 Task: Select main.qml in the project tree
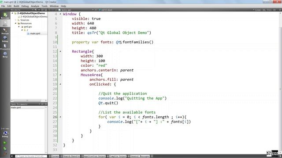pos(35,33)
